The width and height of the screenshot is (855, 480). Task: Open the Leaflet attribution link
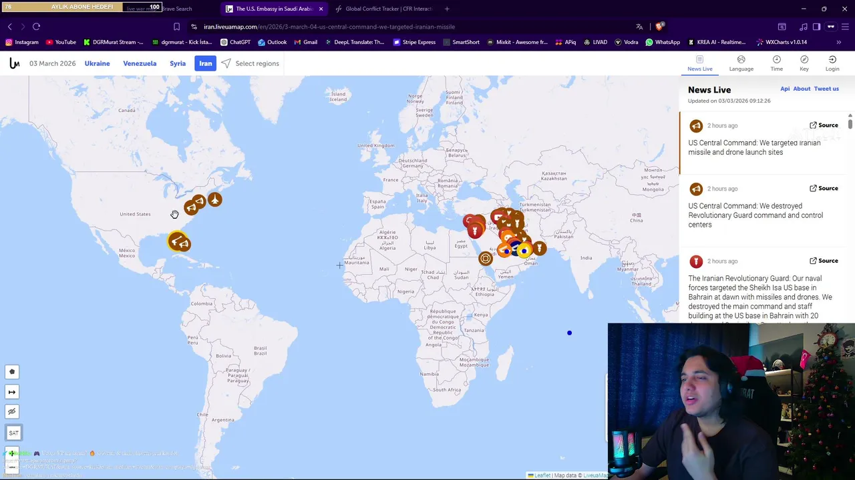click(540, 475)
